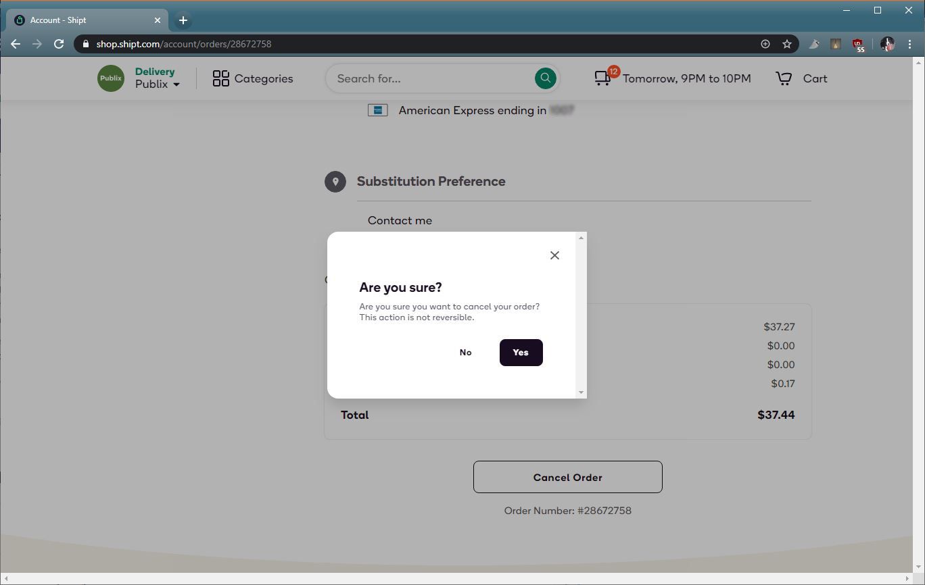The image size is (925, 585).
Task: Click the first gray extension icon
Action: [x=814, y=44]
